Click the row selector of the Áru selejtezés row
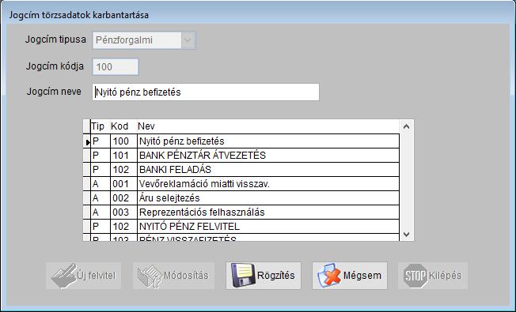516x312 pixels. [87, 198]
